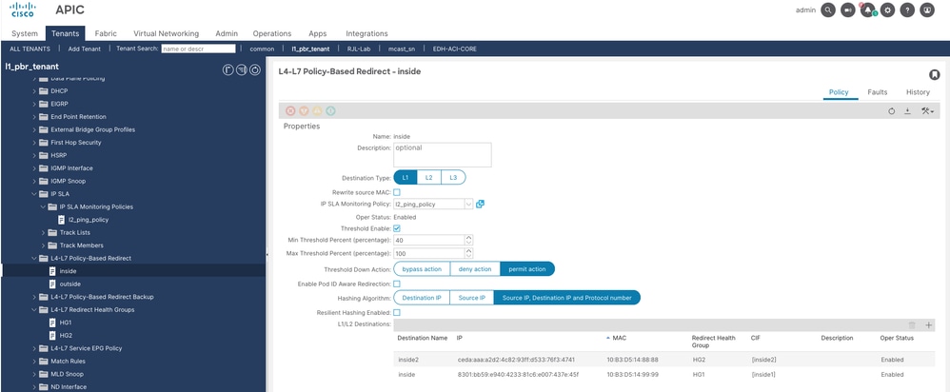Expand the HSRP tree folder
Image resolution: width=950 pixels, height=392 pixels.
(34, 155)
